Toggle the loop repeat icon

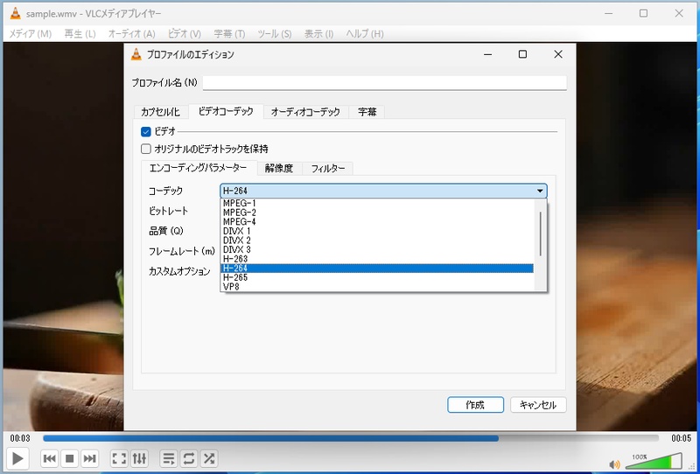tap(189, 458)
